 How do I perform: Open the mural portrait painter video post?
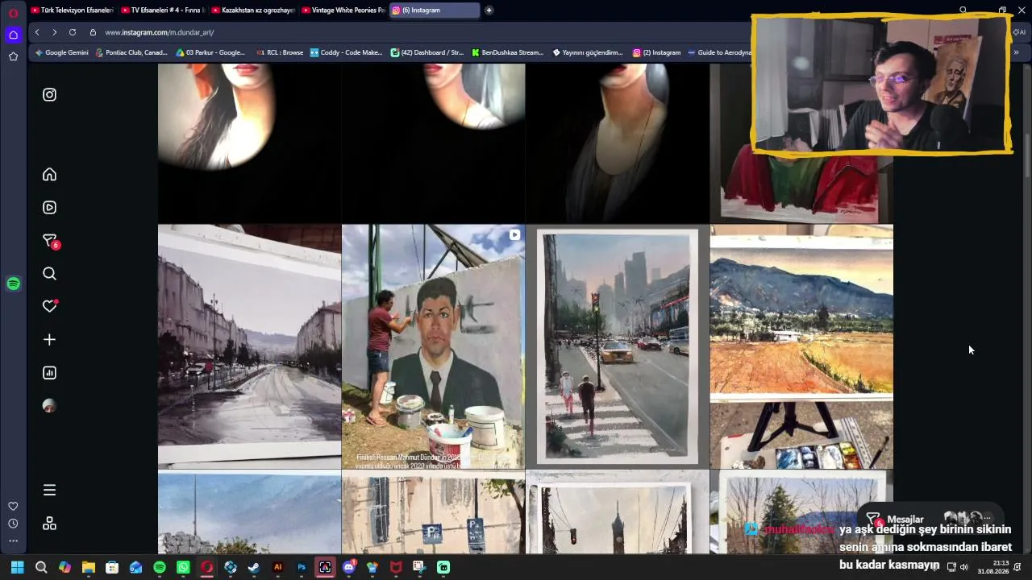[x=433, y=346]
